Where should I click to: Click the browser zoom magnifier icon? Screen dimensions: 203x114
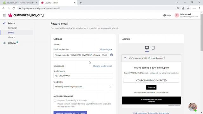[x=178, y=8]
